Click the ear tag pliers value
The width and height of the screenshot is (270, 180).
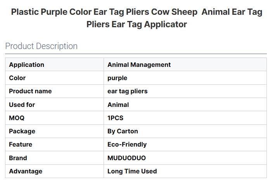pos(127,91)
